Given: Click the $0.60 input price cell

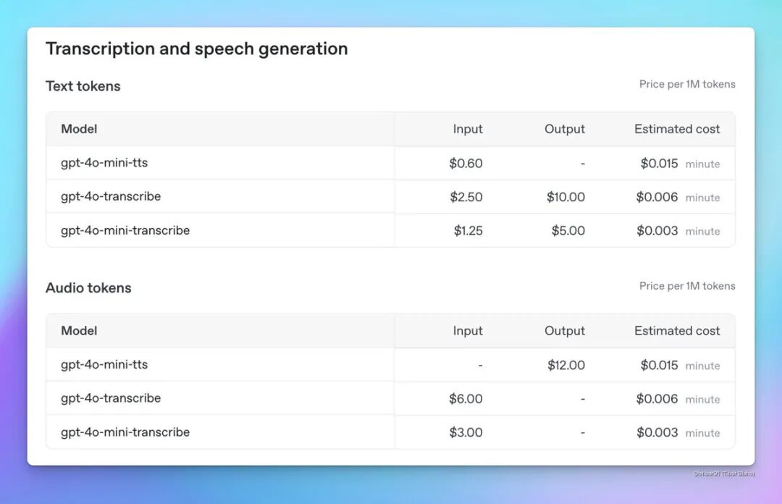Looking at the screenshot, I should (x=466, y=164).
